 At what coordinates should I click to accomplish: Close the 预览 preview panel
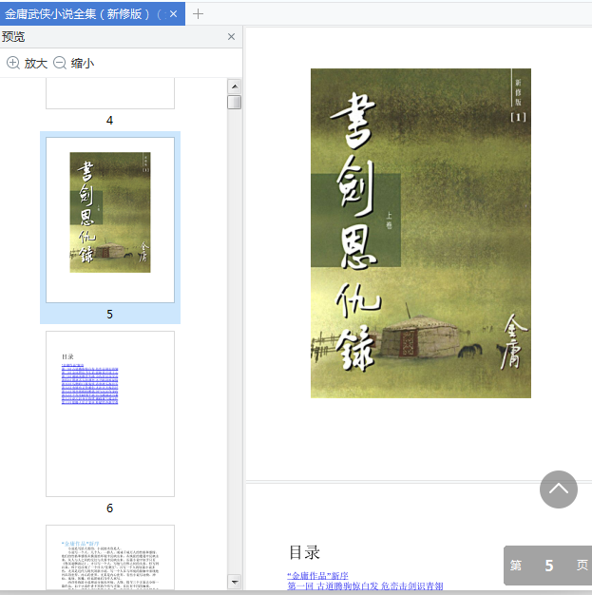click(231, 37)
